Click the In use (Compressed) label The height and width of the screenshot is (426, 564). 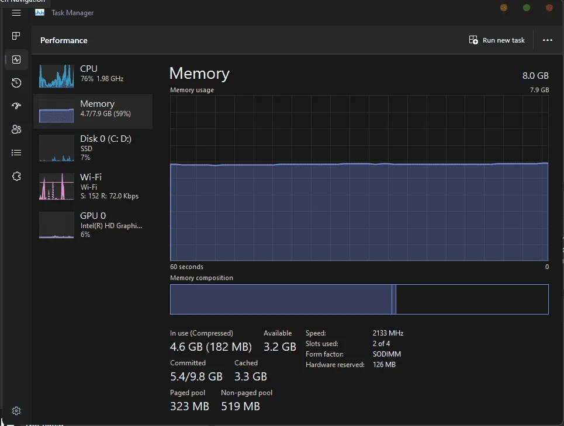pos(202,333)
